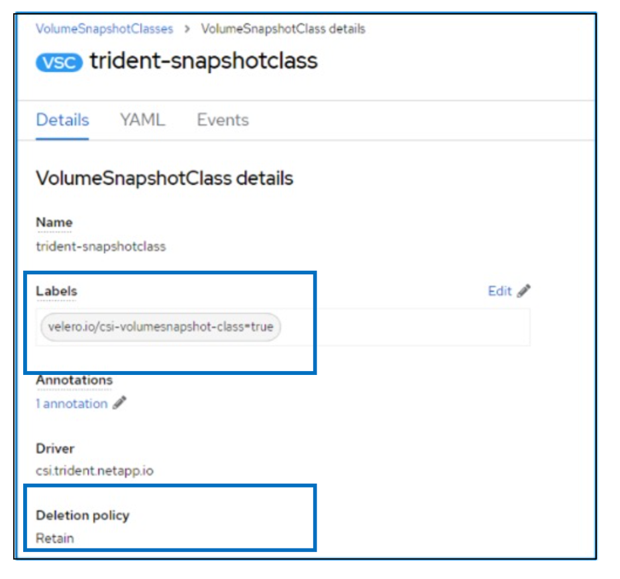Click the pencil icon next to 1 annotation
The image size is (620, 579).
coord(119,403)
